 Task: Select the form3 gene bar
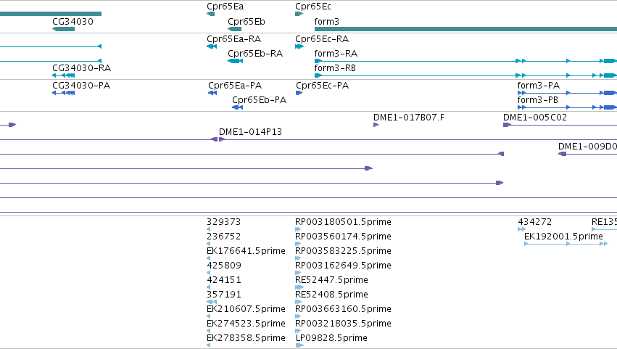pos(466,29)
